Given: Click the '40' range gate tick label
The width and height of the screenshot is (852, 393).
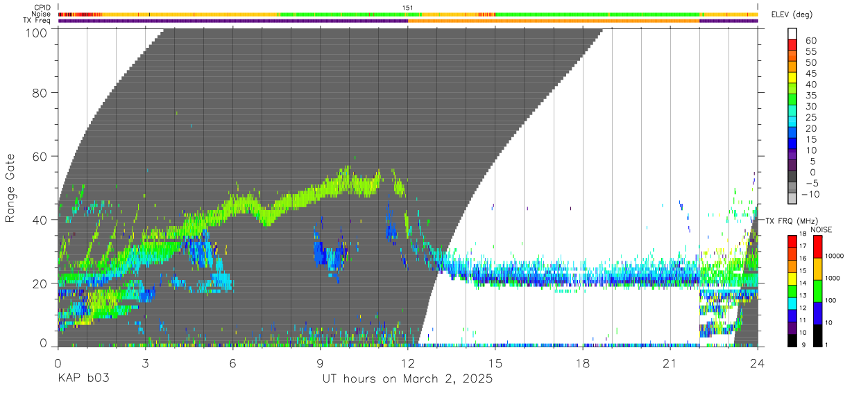Looking at the screenshot, I should (x=41, y=220).
